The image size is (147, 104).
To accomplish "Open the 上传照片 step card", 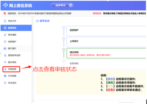I will (106, 42).
